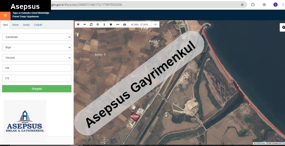Image resolution: width=285 pixels, height=146 pixels.
Task: Open map settings gear on right edge
Action: [283, 27]
